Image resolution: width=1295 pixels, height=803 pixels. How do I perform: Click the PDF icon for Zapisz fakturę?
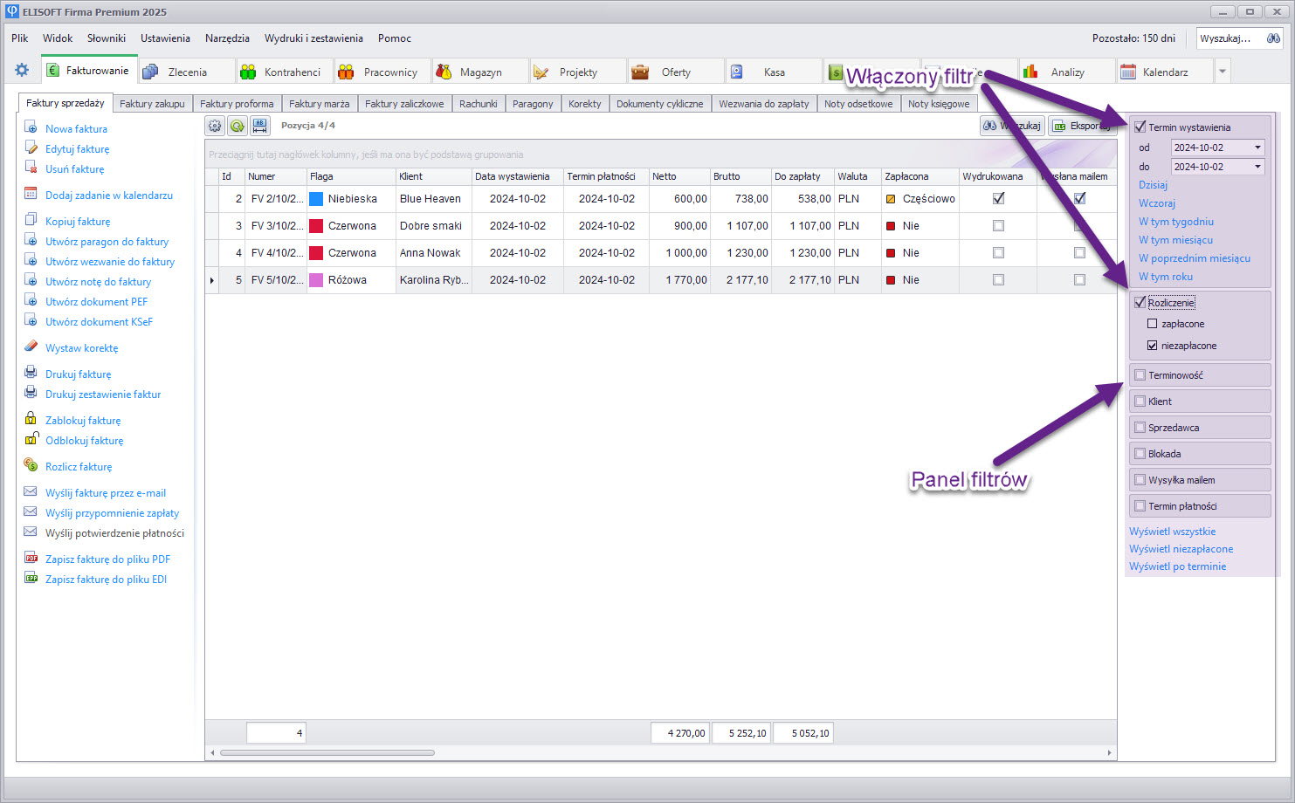pyautogui.click(x=31, y=559)
